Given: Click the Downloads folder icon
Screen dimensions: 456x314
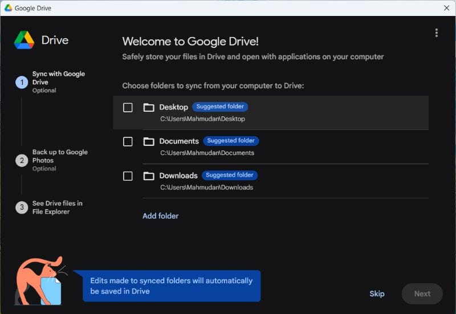Looking at the screenshot, I should click(149, 176).
